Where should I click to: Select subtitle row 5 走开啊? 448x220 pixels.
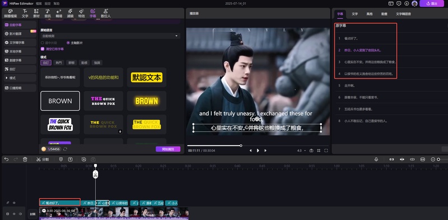point(391,86)
